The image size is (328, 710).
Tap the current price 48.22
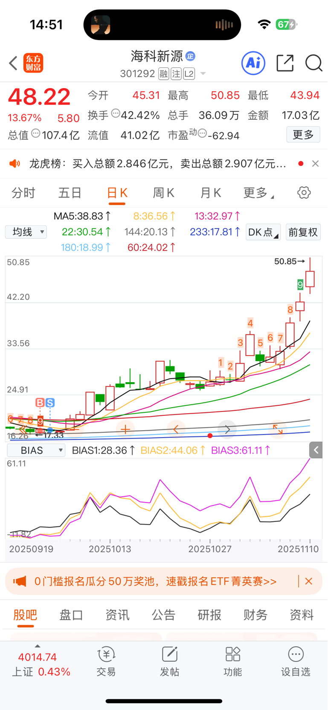(39, 97)
